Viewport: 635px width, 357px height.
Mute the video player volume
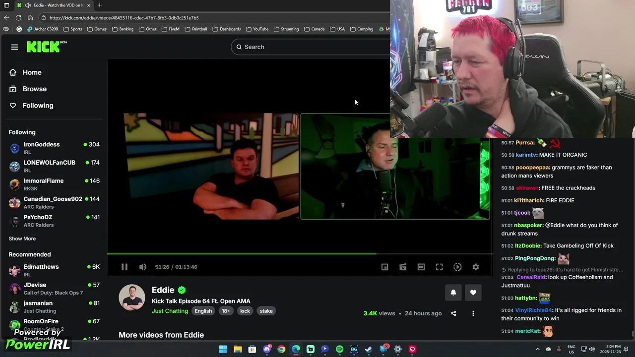tap(143, 267)
